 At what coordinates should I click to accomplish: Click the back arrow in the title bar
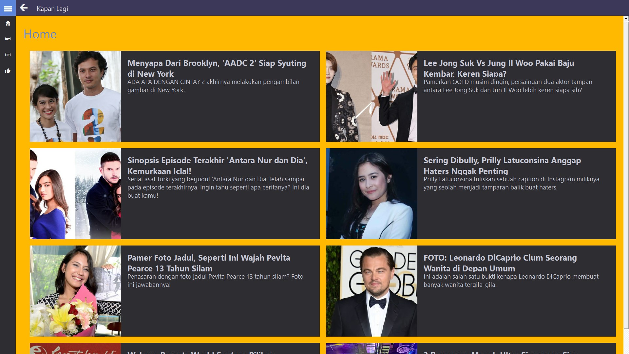[24, 8]
